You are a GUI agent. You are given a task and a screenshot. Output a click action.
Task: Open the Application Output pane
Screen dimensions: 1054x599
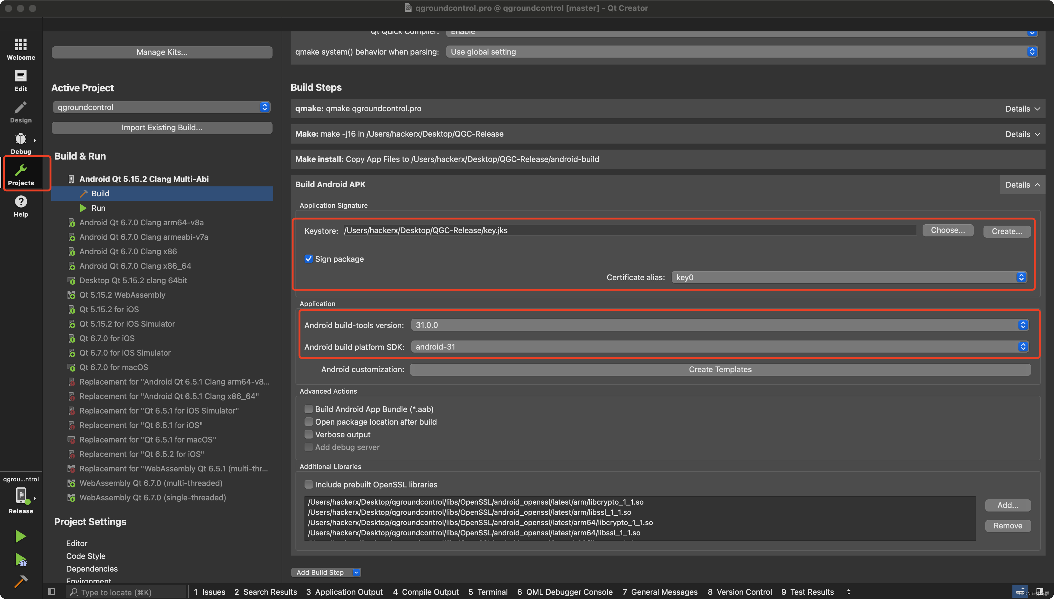point(345,592)
